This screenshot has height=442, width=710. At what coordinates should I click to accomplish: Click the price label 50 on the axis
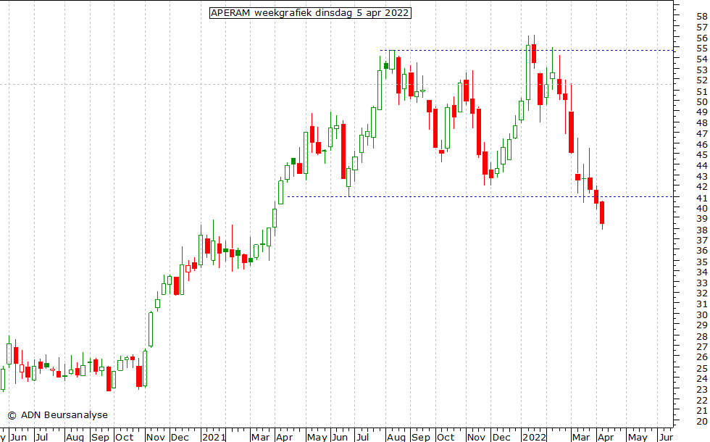(x=702, y=102)
